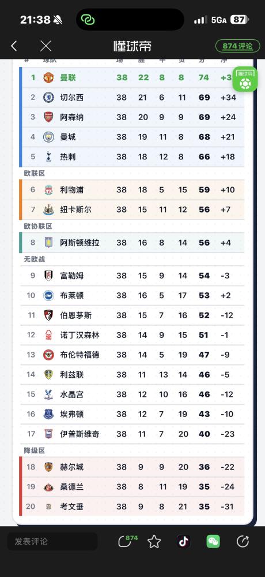
Task: Tap the Everton club crest
Action: [48, 414]
